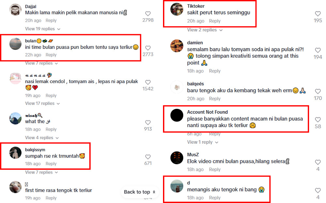The width and height of the screenshot is (326, 203).
Task: Heart MusZ's comment
Action: point(318,162)
